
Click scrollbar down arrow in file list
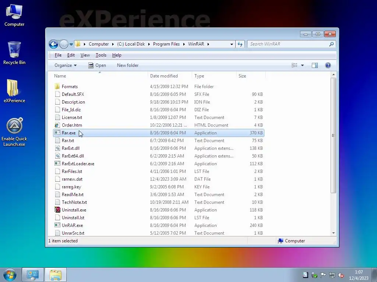click(x=334, y=233)
